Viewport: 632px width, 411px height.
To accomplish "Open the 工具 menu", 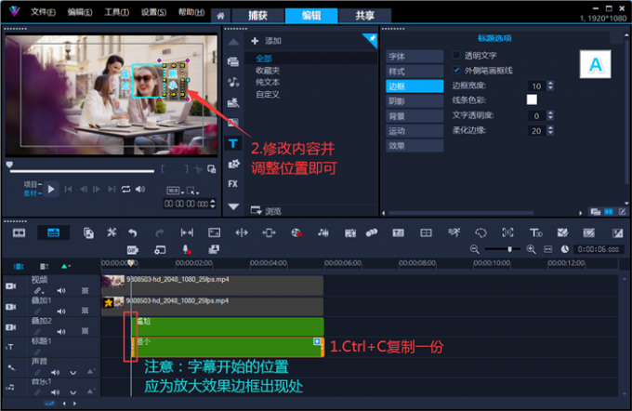I will point(116,12).
